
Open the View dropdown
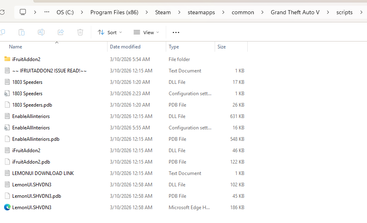point(146,32)
